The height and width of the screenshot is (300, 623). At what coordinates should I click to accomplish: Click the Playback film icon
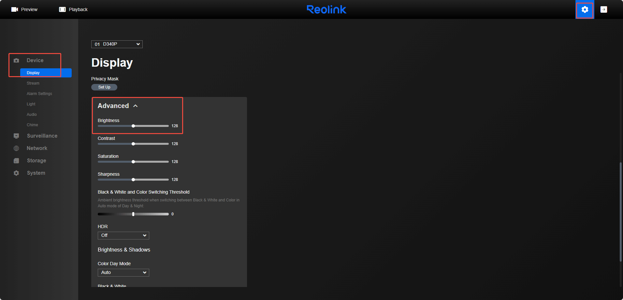(62, 9)
